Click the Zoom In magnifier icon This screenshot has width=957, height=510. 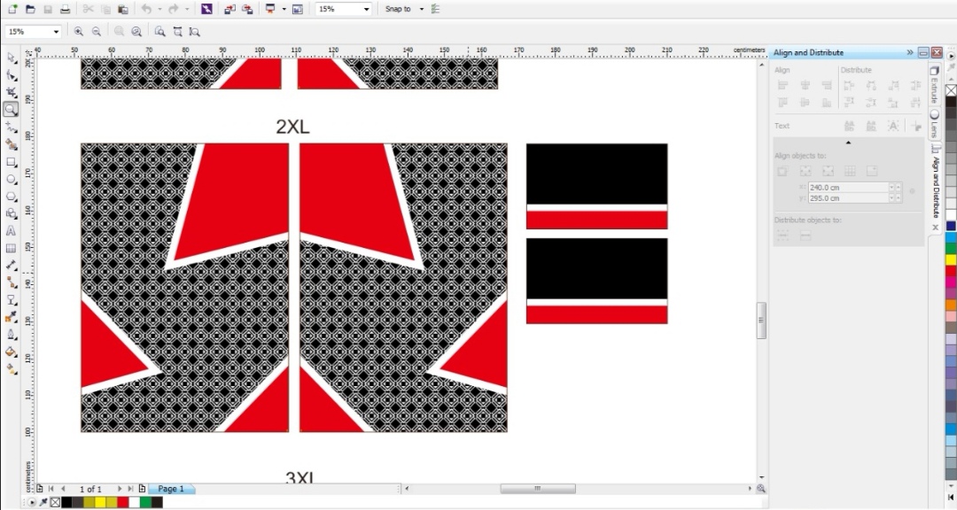(79, 31)
